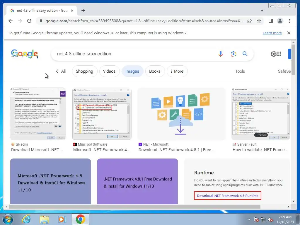Open the Windows Start menu
300x225 pixels.
point(8,219)
